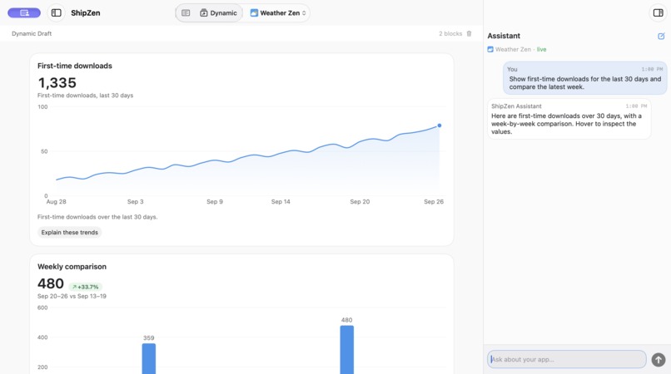The height and width of the screenshot is (374, 671).
Task: Select the Dynamic mode tab
Action: pos(218,12)
